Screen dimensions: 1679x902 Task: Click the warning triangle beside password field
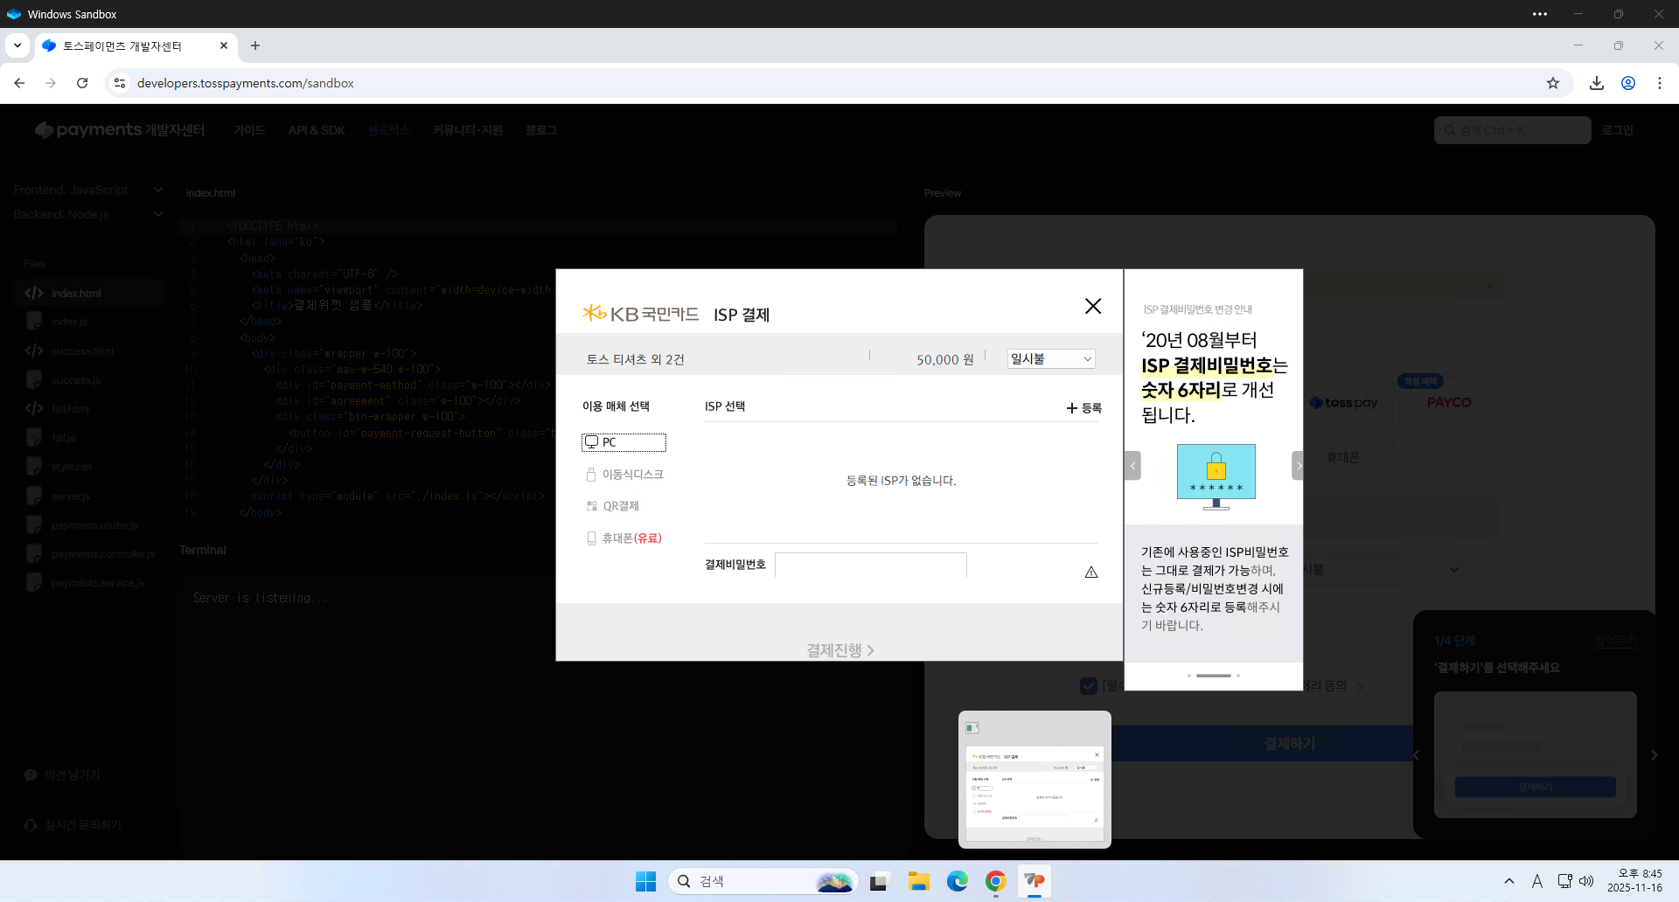click(x=1091, y=572)
